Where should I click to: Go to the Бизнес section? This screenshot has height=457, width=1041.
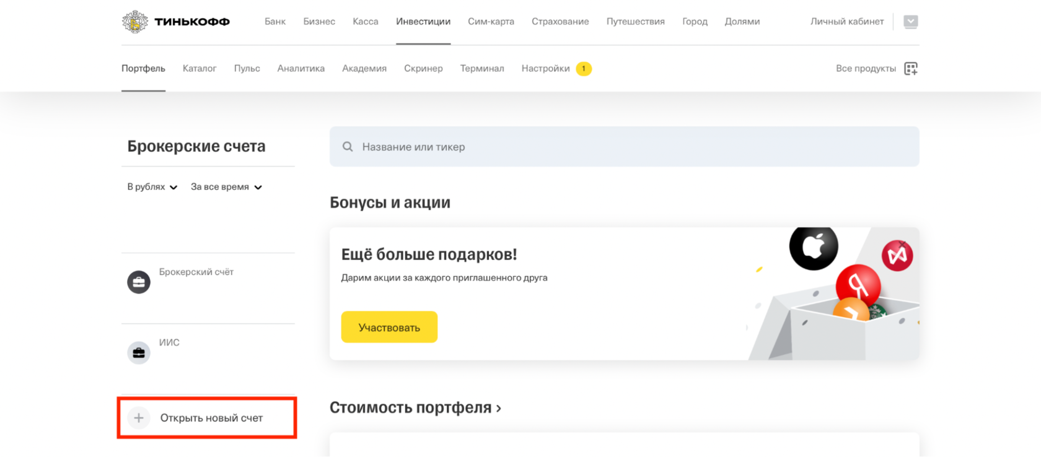click(x=319, y=22)
